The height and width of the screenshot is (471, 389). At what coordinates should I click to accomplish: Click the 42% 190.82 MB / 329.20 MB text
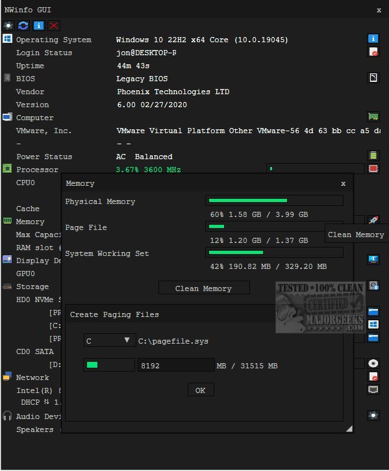pos(268,266)
